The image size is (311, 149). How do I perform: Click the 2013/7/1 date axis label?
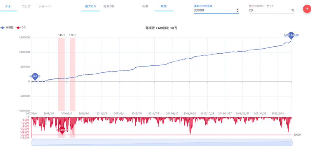[137, 114]
